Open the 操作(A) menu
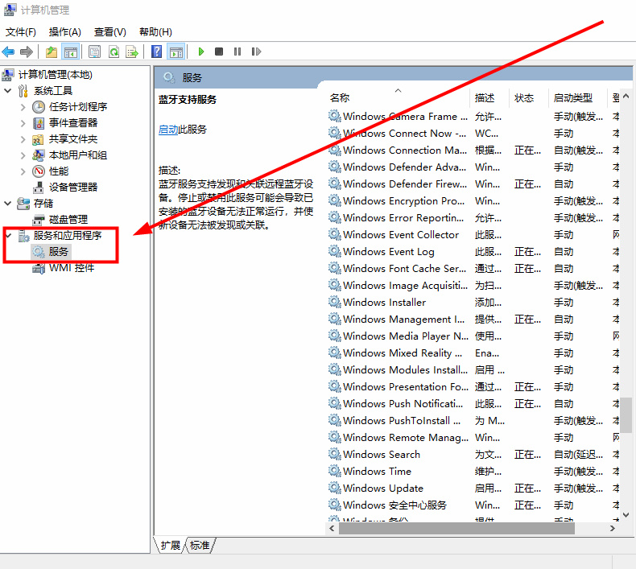This screenshot has height=569, width=636. [64, 31]
